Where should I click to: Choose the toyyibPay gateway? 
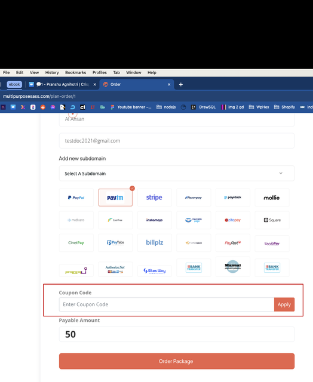(272, 244)
